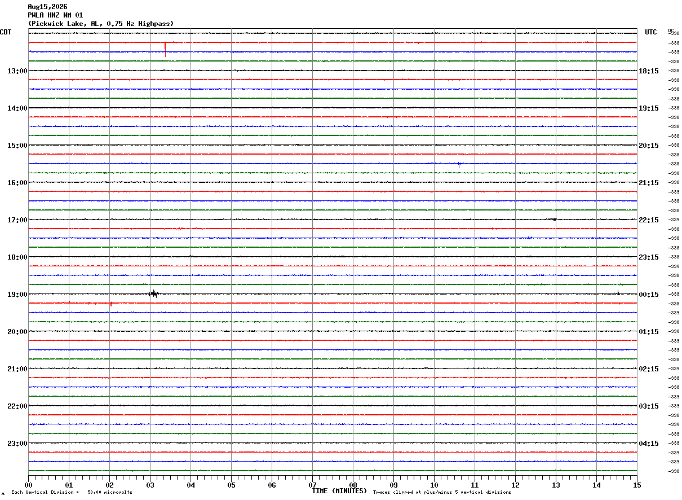682x500 pixels.
Task: Click the large red spike near minute 03
Action: 165,49
